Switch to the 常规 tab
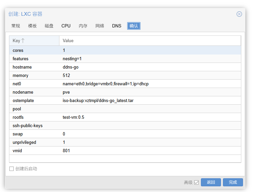 pyautogui.click(x=16, y=26)
